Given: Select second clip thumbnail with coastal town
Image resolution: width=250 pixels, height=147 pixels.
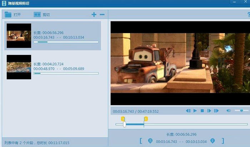Looking at the screenshot, I should tap(19, 67).
